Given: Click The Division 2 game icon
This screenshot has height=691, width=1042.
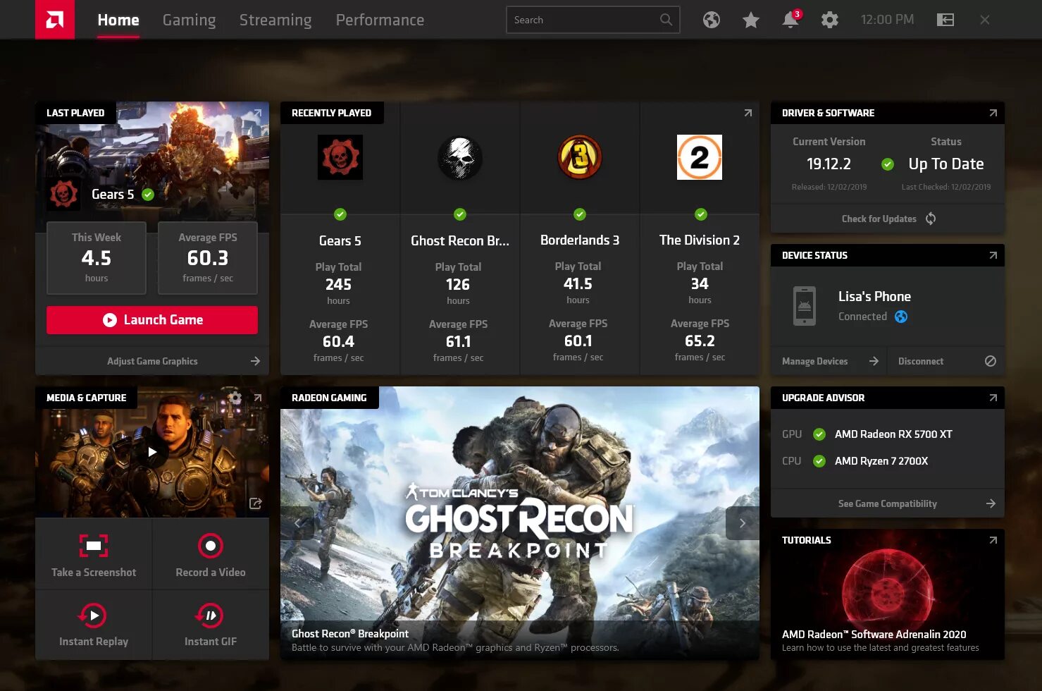Looking at the screenshot, I should (700, 157).
